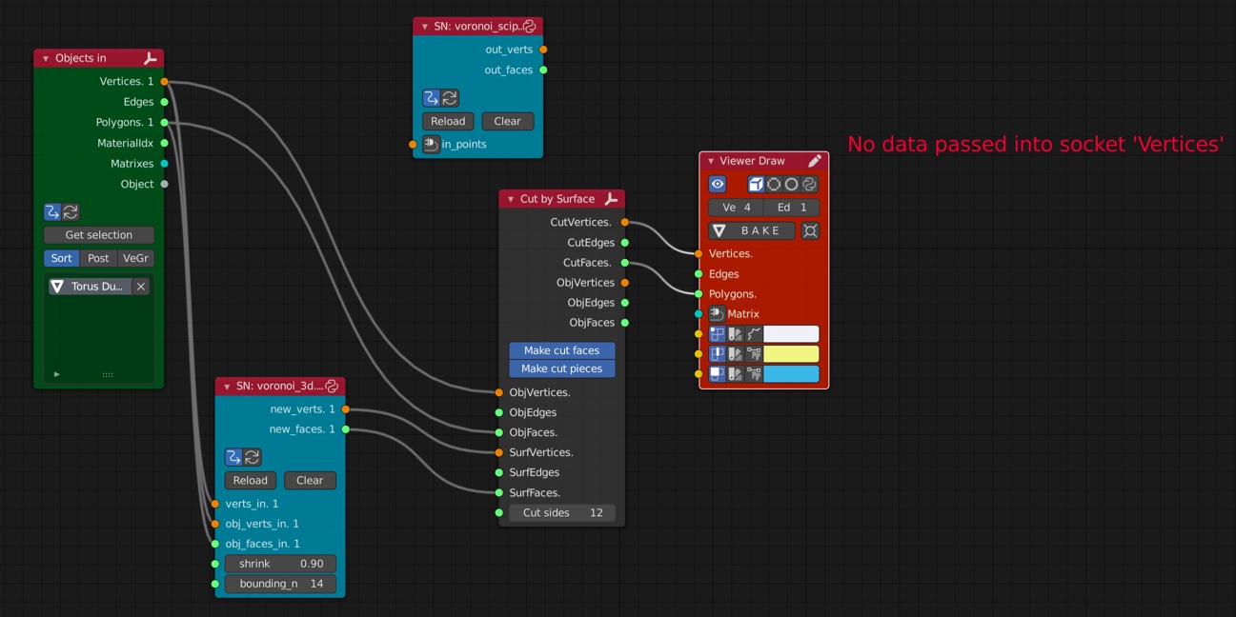Click the second icon in the yellow color row
1236x617 pixels.
[x=735, y=354]
